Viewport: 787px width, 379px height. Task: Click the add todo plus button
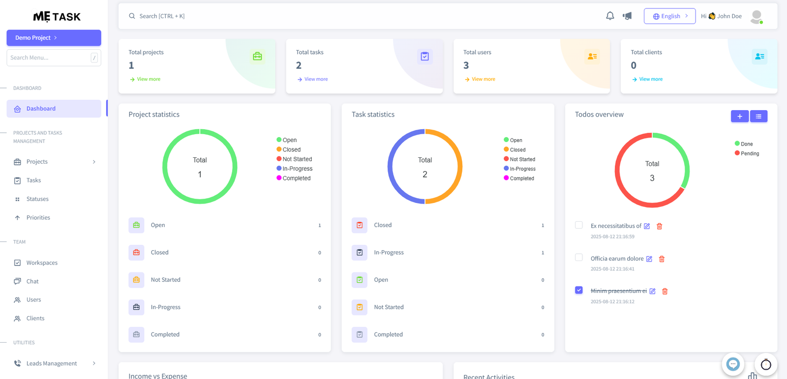tap(739, 117)
